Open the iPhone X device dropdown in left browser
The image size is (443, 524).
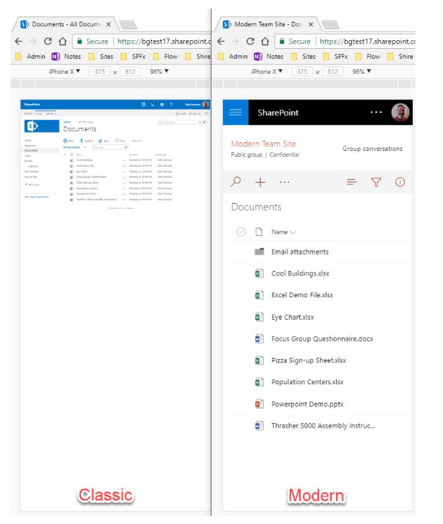click(65, 71)
